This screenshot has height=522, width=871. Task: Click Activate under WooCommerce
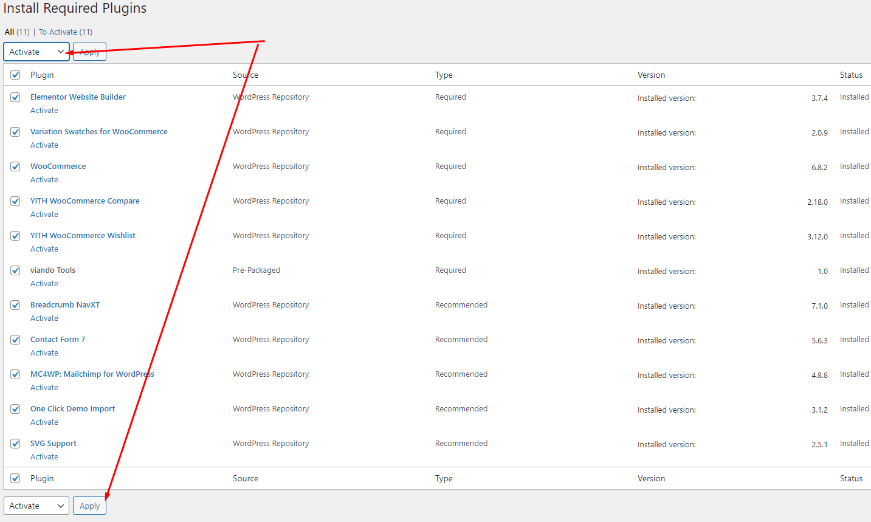click(x=44, y=180)
